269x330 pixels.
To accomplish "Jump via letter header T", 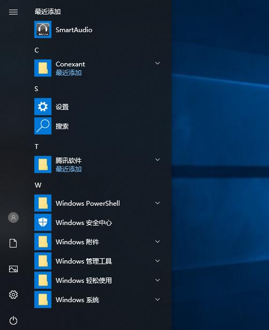I will coord(36,146).
